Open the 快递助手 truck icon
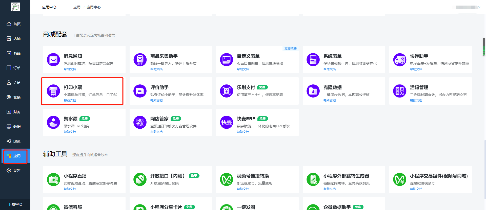This screenshot has width=486, height=210. 400,60
